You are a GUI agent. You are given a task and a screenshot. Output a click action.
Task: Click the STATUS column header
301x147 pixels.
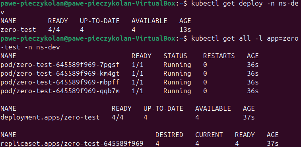point(175,56)
